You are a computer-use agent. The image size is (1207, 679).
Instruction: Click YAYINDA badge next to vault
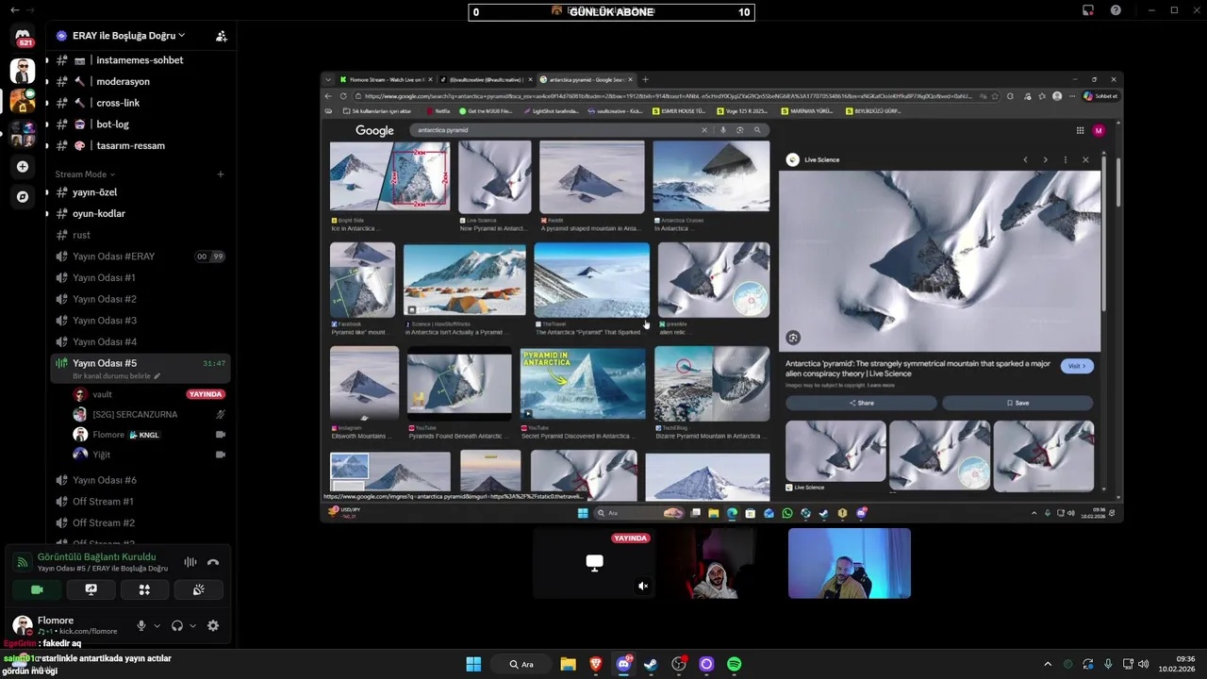[205, 394]
